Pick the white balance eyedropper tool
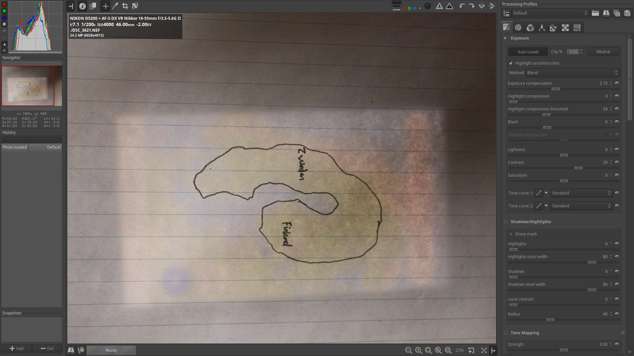The height and width of the screenshot is (356, 634). coord(115,6)
